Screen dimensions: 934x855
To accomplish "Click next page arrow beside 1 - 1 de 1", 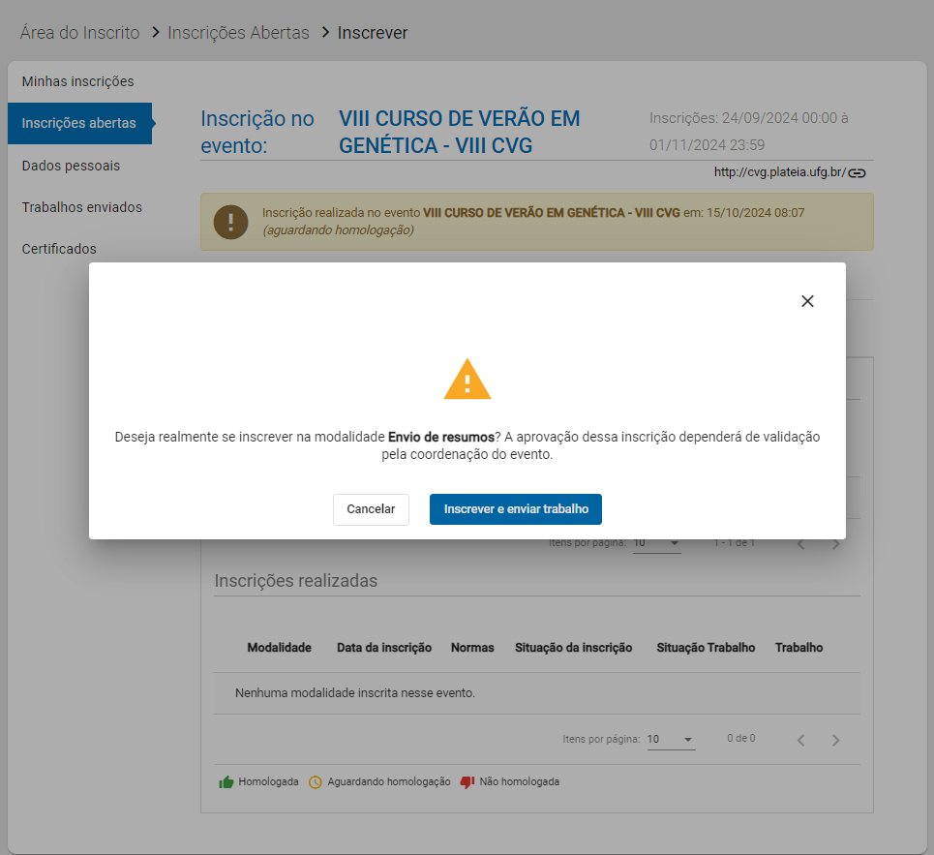I will [835, 544].
